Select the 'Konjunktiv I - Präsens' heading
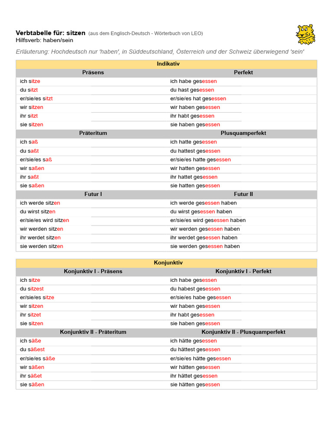Screen dimensions: 333x444 click(93, 271)
